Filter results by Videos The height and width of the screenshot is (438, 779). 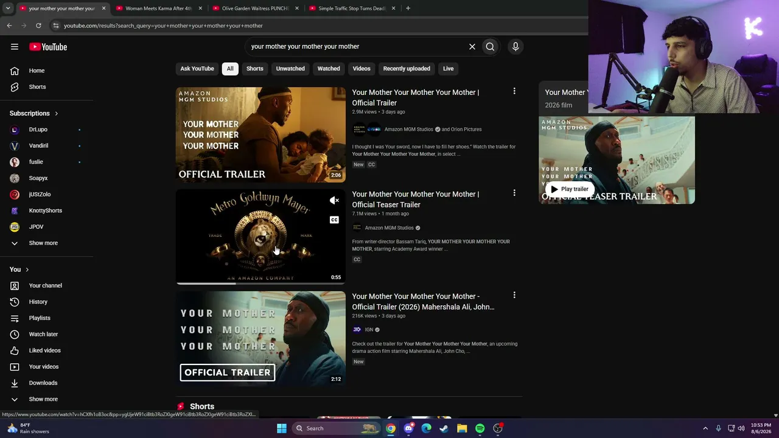(362, 69)
